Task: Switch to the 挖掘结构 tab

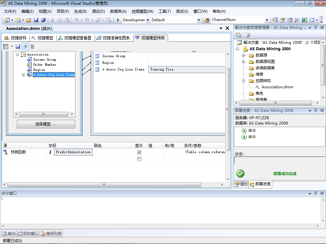Action: click(15, 38)
